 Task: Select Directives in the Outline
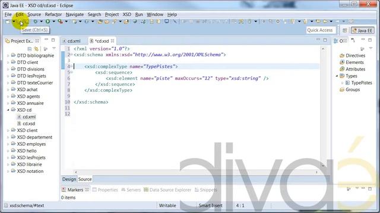[352, 56]
